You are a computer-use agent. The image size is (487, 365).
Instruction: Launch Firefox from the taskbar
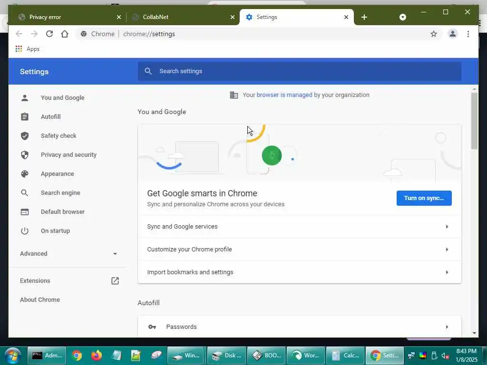(x=96, y=355)
